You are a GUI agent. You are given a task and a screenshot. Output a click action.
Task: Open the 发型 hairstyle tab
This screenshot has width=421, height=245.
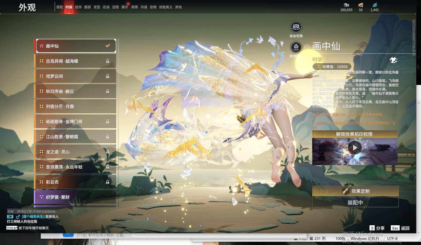click(97, 7)
